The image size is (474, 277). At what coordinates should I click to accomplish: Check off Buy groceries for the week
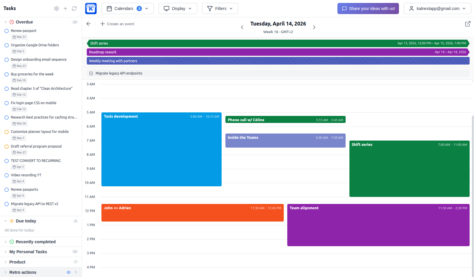6,74
